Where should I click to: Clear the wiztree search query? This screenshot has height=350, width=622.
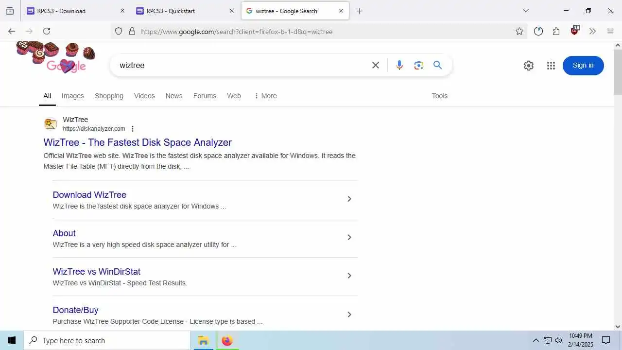(376, 65)
